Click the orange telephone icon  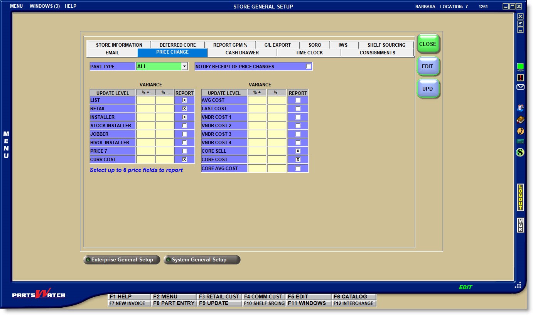[x=520, y=131]
